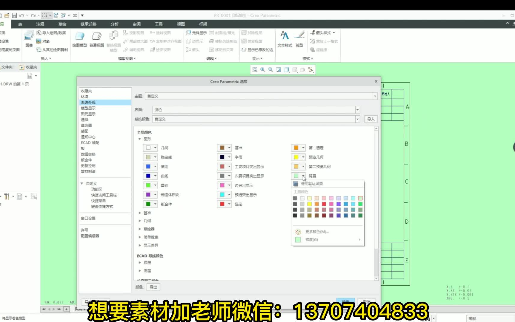Pick the bright red swatch in the palette

[324, 204]
